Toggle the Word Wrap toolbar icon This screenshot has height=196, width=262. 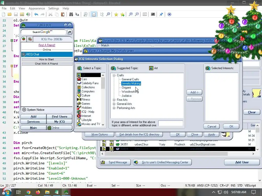click(94, 14)
